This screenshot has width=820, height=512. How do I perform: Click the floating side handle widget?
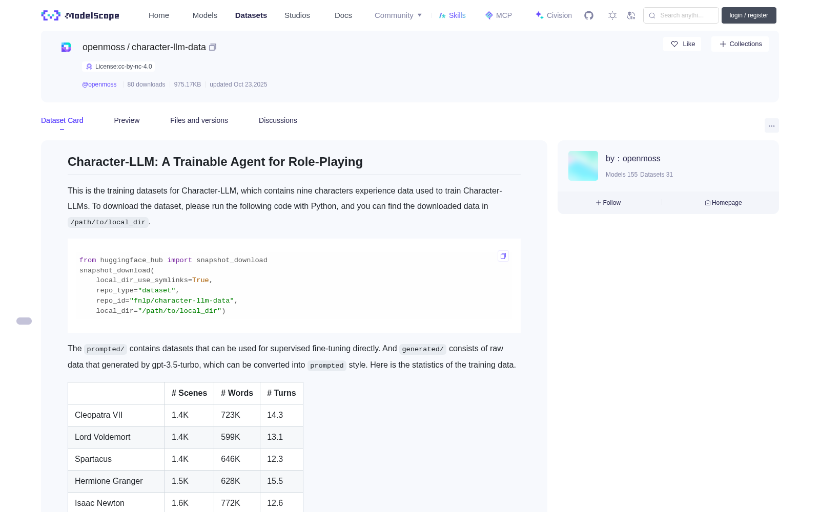(24, 321)
